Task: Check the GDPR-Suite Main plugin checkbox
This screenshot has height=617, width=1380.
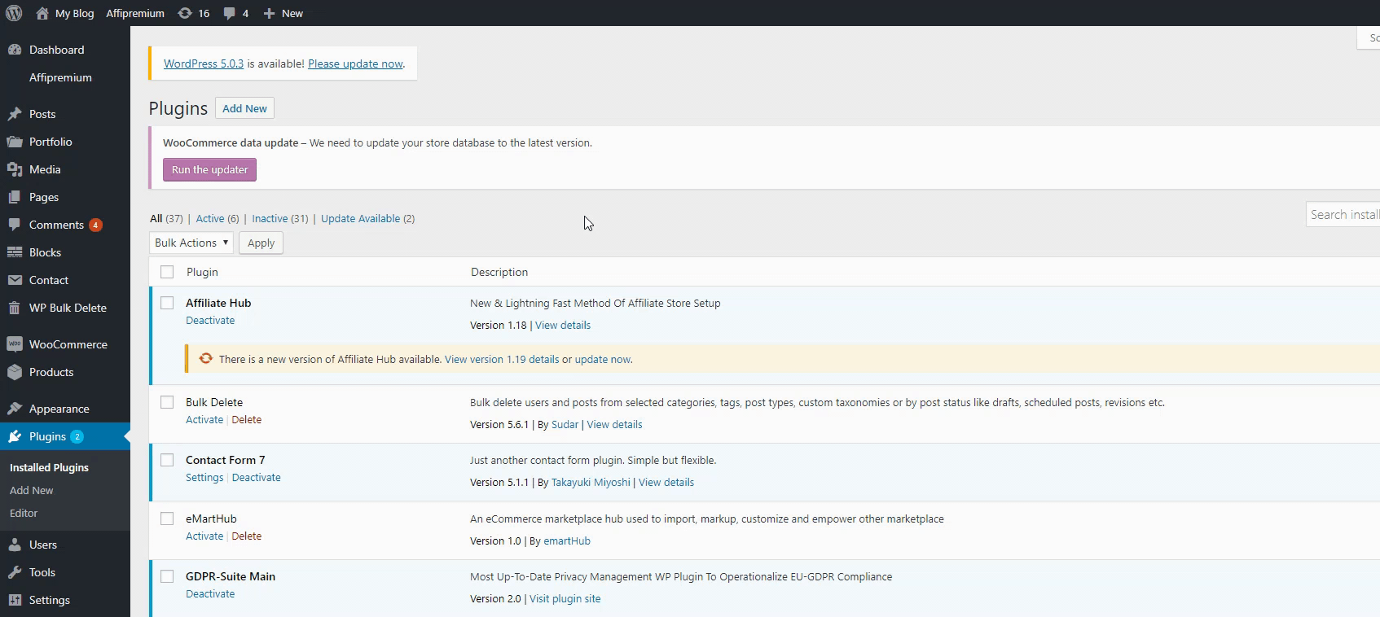Action: pos(167,576)
